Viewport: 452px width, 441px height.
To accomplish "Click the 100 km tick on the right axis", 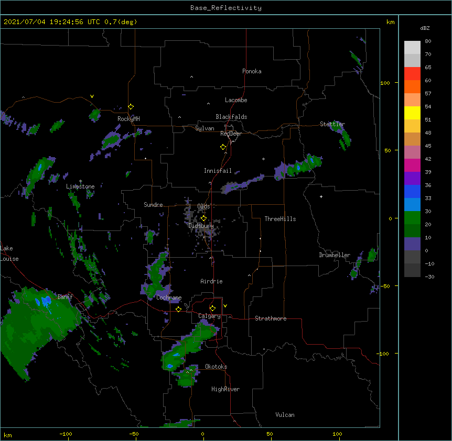I will click(x=385, y=83).
